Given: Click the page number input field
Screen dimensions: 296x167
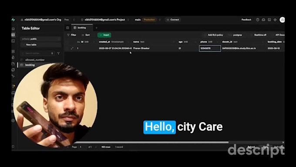Looking at the screenshot, I should (83, 147).
